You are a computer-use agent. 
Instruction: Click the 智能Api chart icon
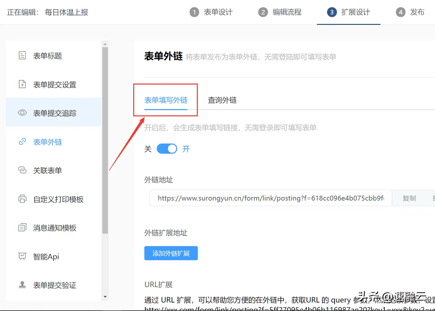click(x=22, y=256)
